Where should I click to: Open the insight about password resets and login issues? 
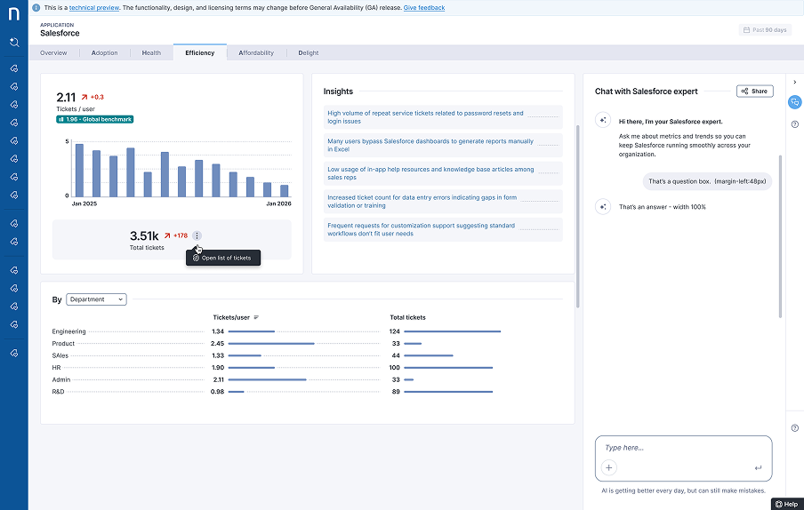pos(443,117)
